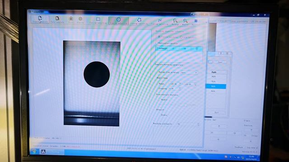Click the trash icon in the Rectangle row
The width and height of the screenshot is (289, 162).
coord(197,49)
